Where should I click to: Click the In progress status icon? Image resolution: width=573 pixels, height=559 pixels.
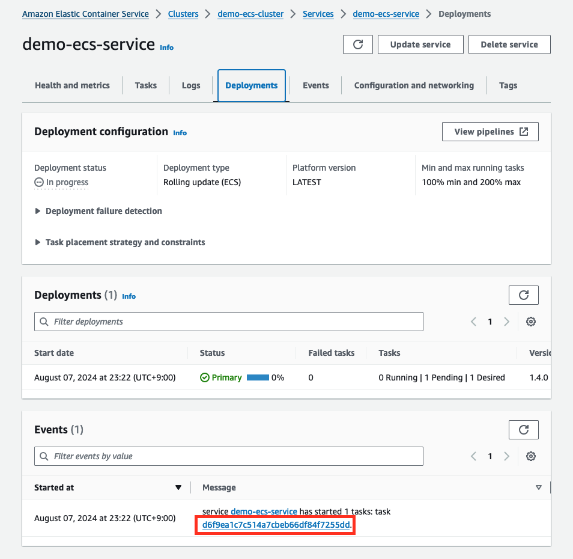tap(38, 182)
